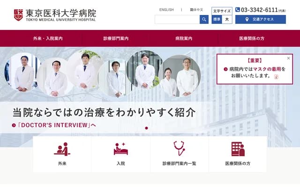This screenshot has width=300, height=187.
Task: Open the 診療部門案内 menu
Action: pos(116,38)
